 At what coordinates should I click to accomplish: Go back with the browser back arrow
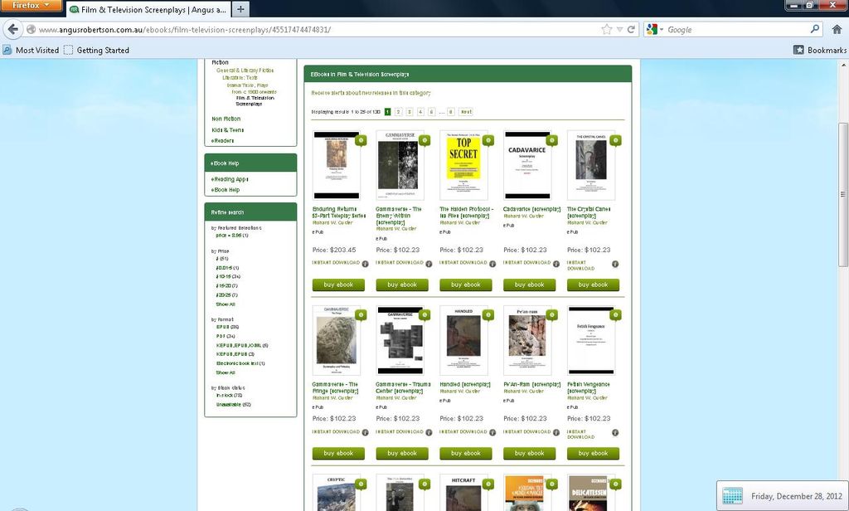pyautogui.click(x=13, y=29)
